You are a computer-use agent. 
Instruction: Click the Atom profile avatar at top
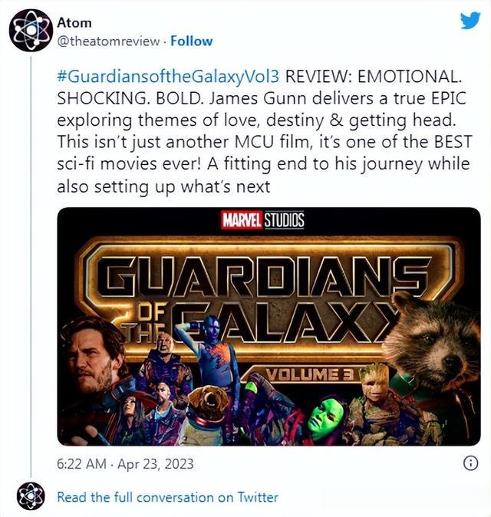pyautogui.click(x=31, y=31)
